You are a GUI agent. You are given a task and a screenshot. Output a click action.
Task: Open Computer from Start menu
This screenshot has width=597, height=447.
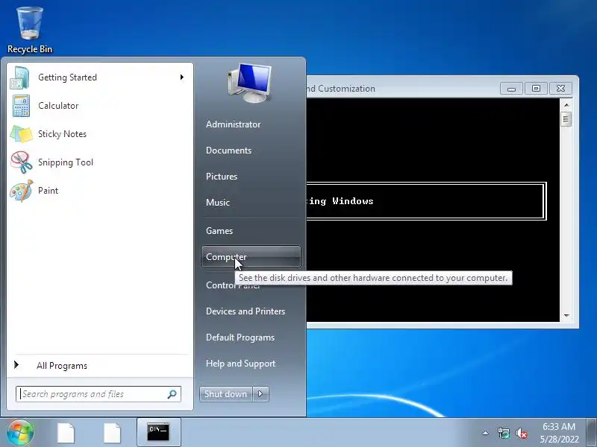(251, 257)
